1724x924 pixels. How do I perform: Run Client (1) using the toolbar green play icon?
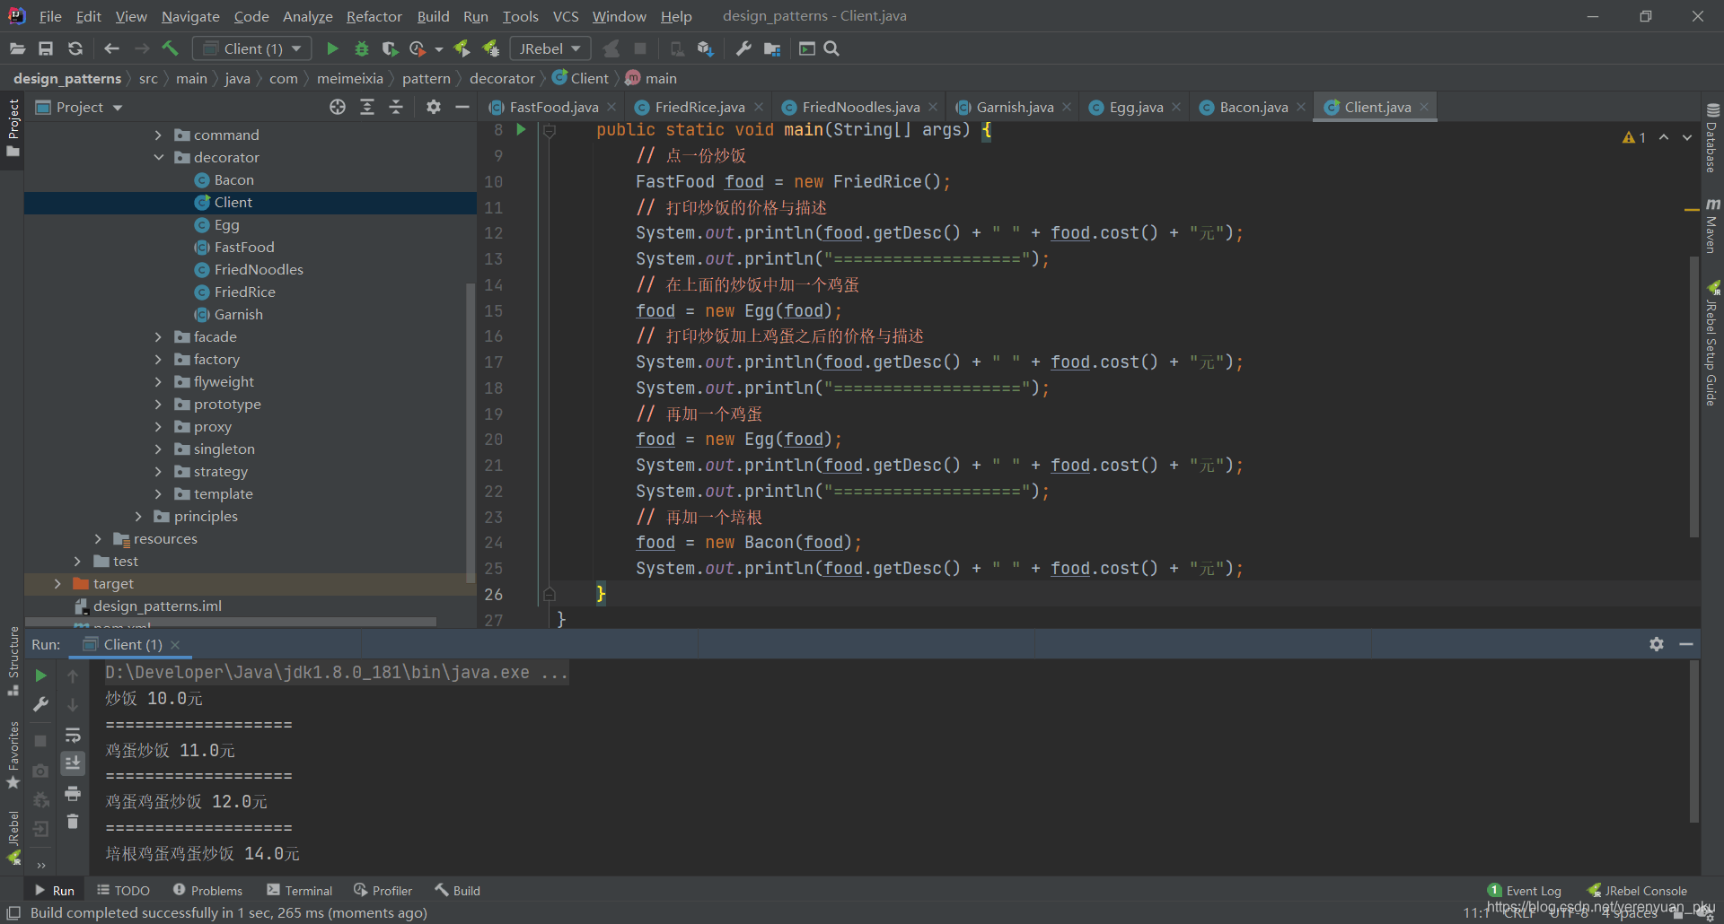click(332, 48)
